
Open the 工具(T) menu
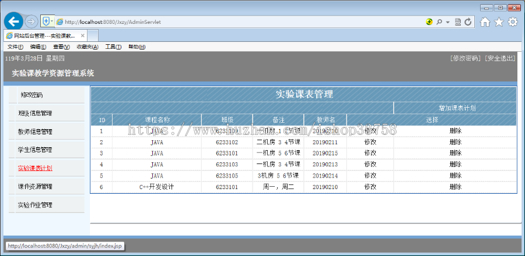113,47
